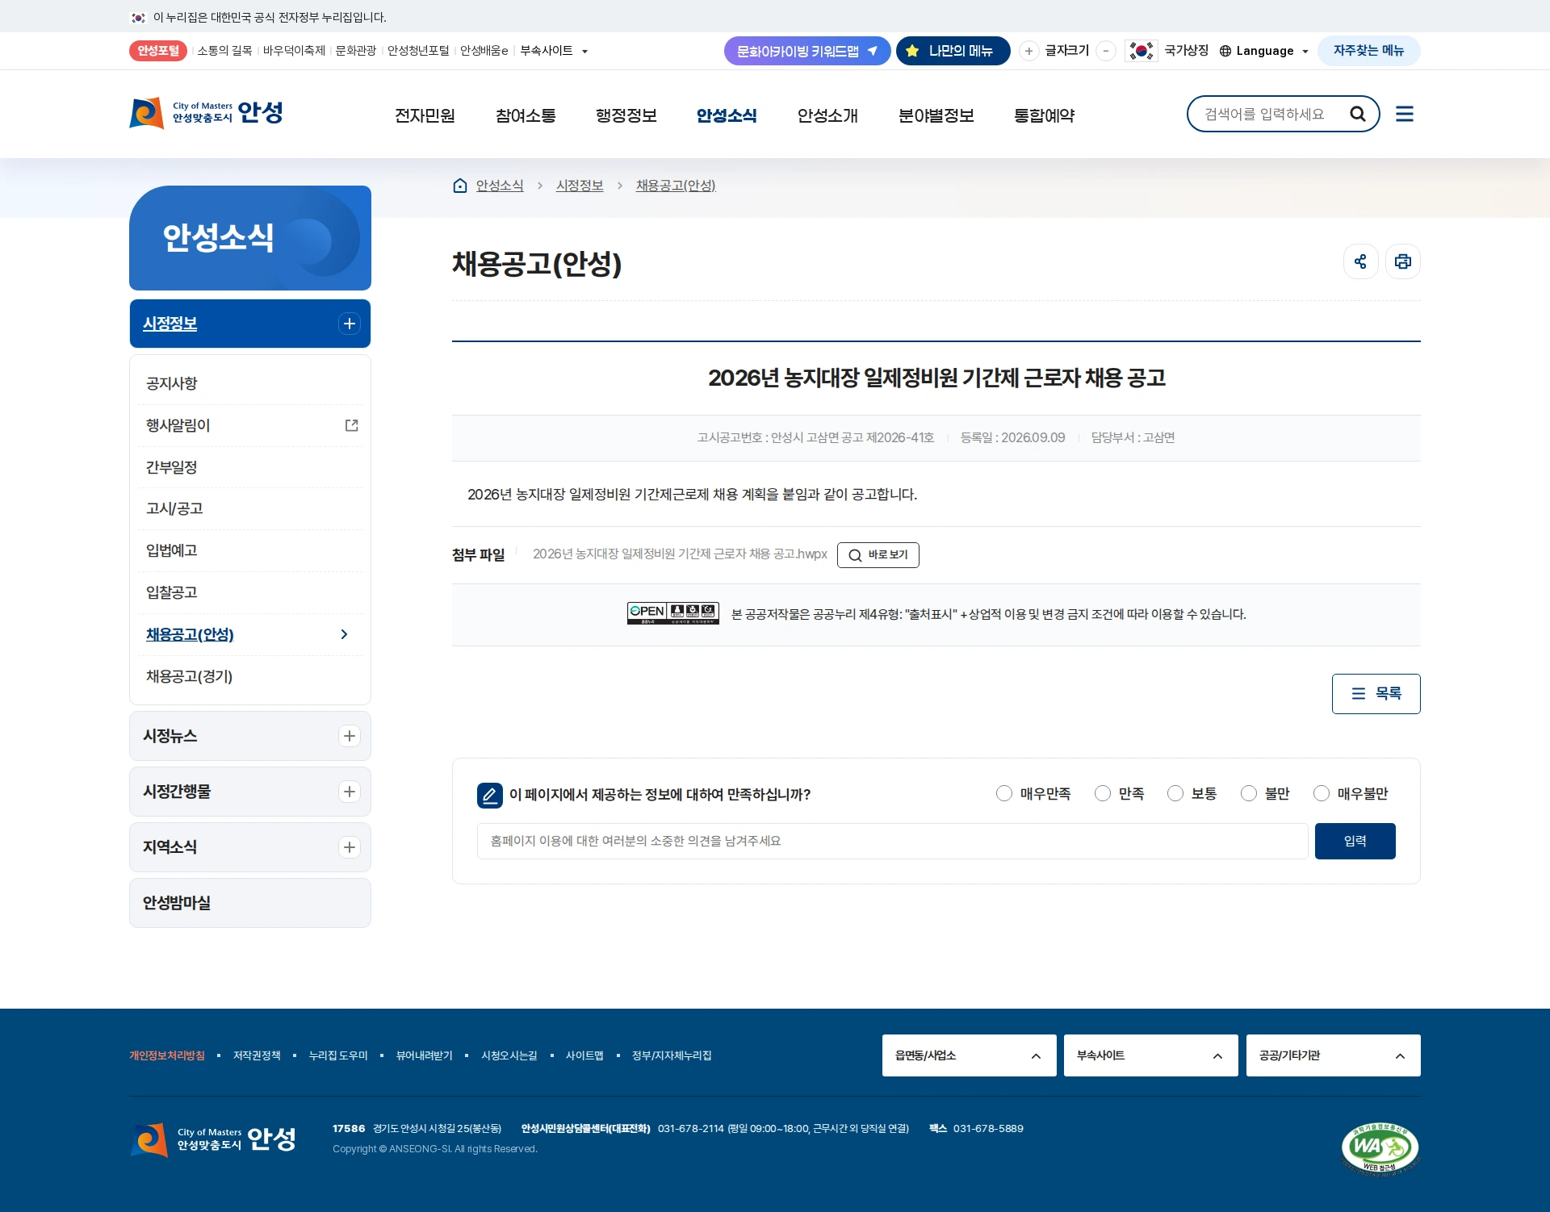The width and height of the screenshot is (1550, 1212).
Task: Click the 자주찾는 메뉴 button
Action: (1369, 51)
